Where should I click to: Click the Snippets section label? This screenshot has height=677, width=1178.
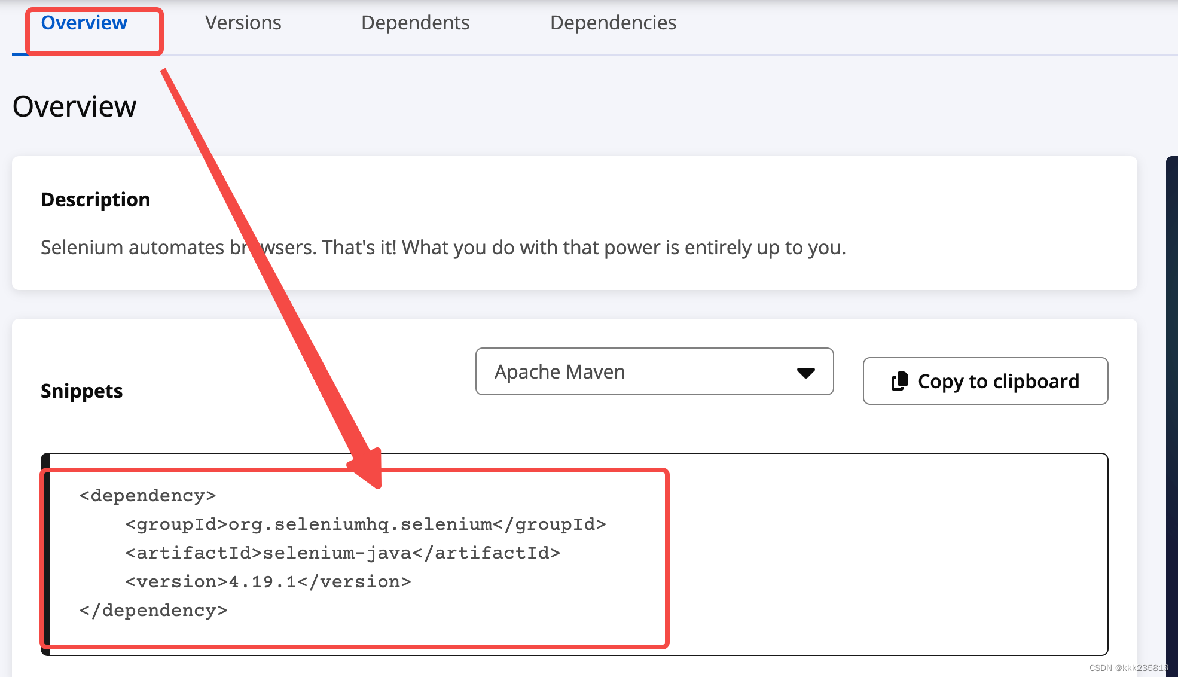(81, 391)
